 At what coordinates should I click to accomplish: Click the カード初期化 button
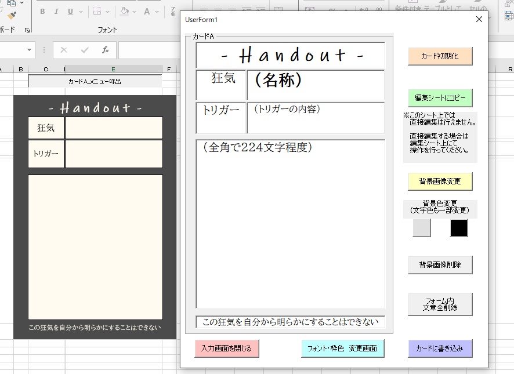[x=440, y=56]
